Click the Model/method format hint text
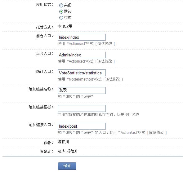The height and width of the screenshot is (172, 183). [81, 79]
